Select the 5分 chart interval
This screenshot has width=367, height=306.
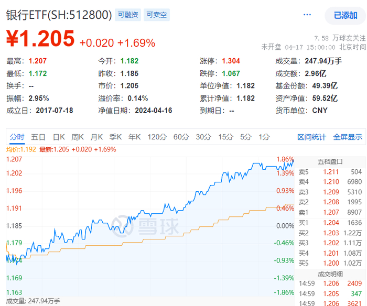245,137
